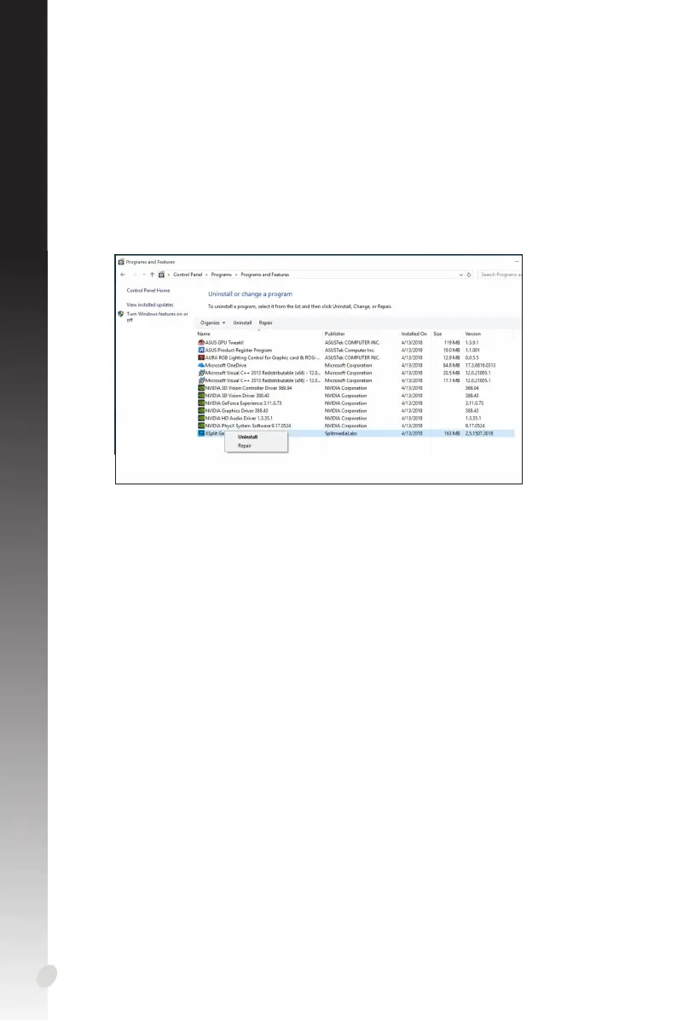Select the Microsoft OneDrive cloud icon

(201, 365)
